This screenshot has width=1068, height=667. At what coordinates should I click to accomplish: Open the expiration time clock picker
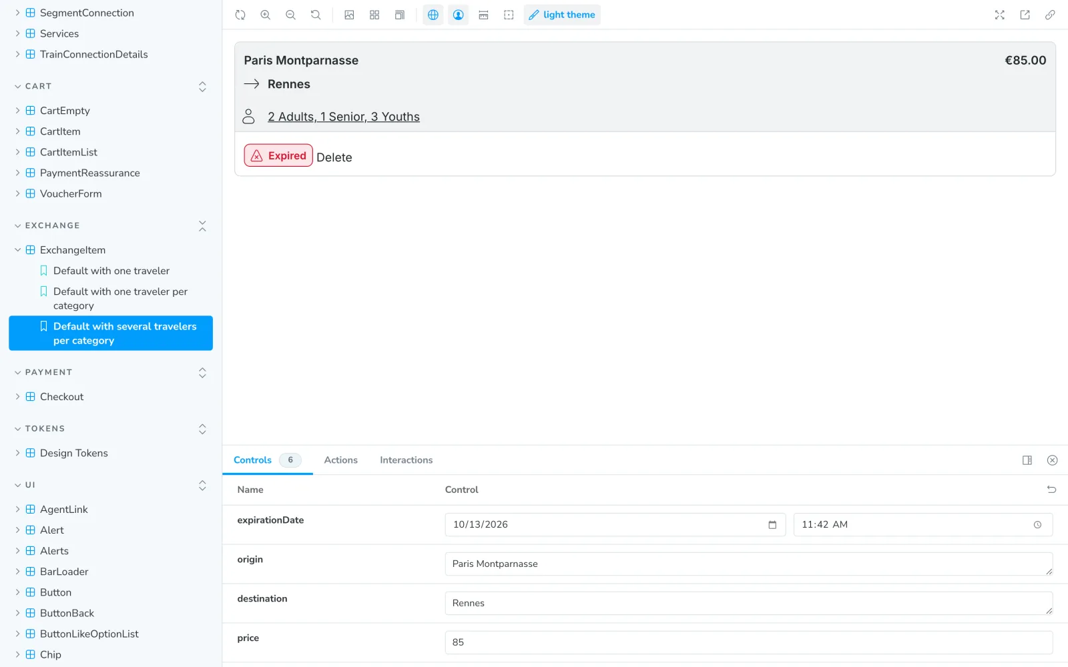1037,525
